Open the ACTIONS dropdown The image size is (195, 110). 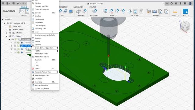(135, 15)
